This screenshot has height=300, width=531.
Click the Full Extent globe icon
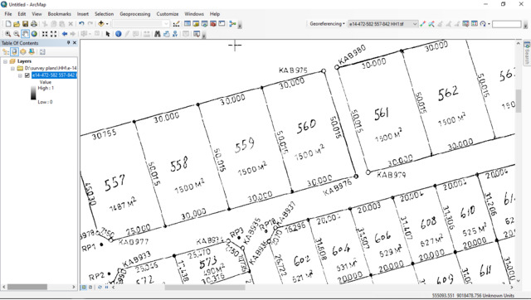coord(34,34)
